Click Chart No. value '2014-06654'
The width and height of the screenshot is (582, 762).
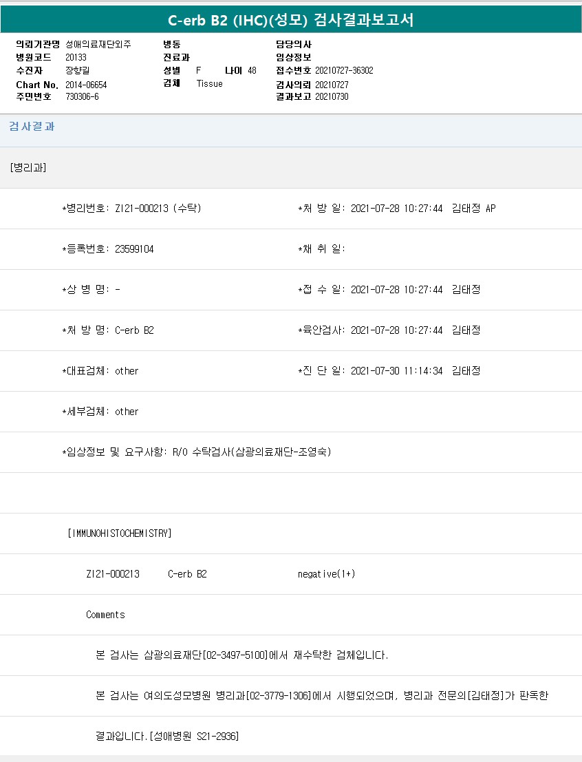click(86, 85)
